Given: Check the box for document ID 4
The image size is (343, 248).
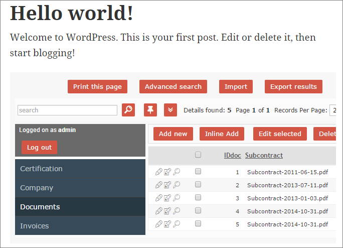Looking at the screenshot, I should (198, 210).
